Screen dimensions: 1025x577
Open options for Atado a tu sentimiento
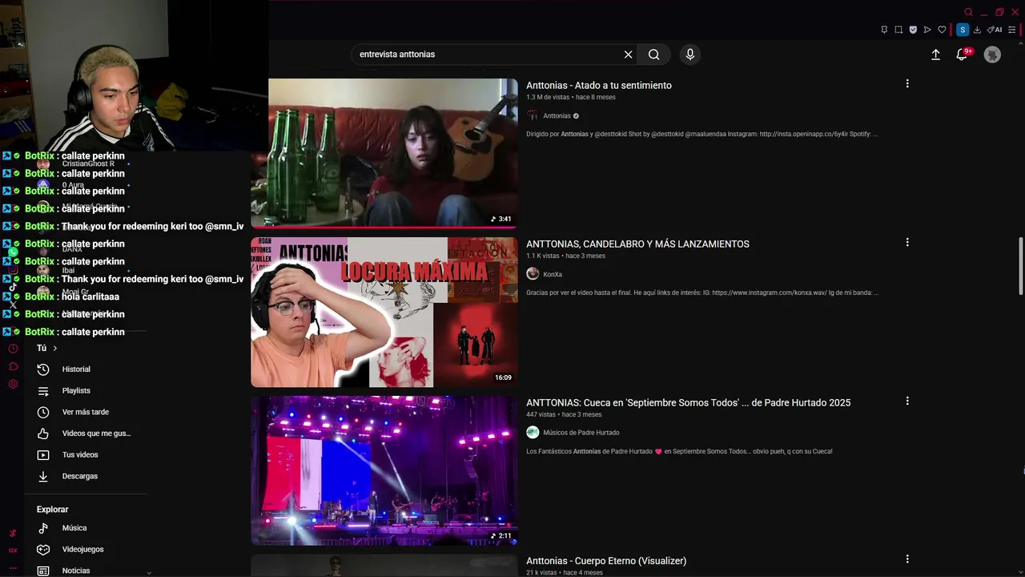point(907,83)
